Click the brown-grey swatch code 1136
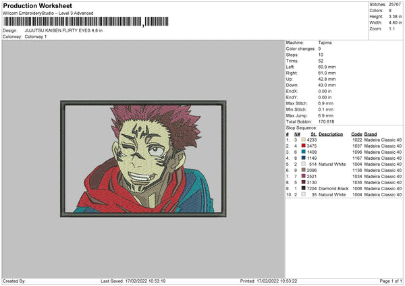 tap(304, 170)
